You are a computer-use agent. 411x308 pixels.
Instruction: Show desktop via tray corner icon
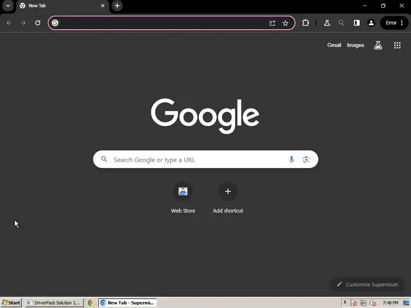coord(406,303)
